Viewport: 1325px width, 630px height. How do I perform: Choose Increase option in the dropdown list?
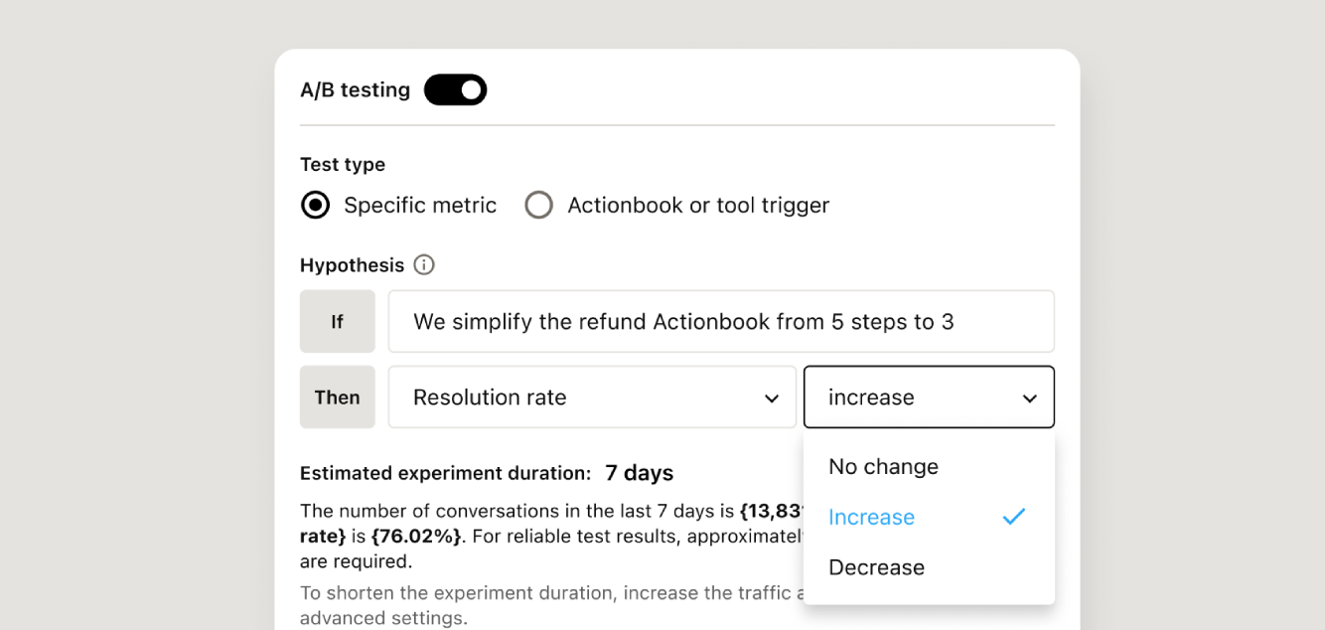929,517
